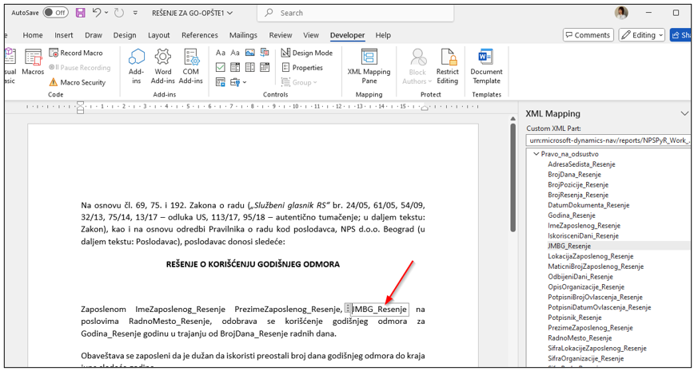The width and height of the screenshot is (694, 371).
Task: Collapse the Pravo_na_odsustvo tree node
Action: pyautogui.click(x=535, y=154)
